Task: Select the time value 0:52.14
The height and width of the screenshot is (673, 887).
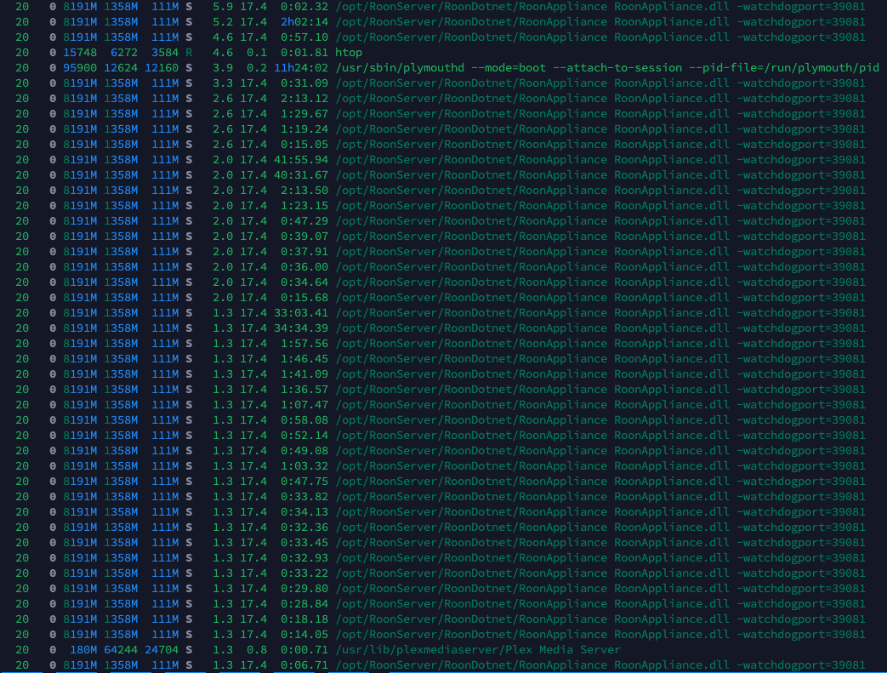Action: (x=304, y=435)
